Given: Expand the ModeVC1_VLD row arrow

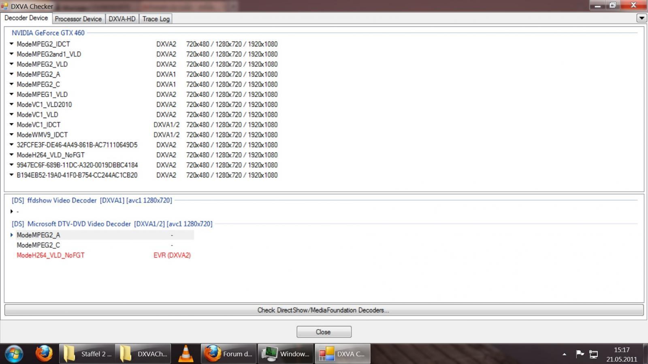Looking at the screenshot, I should click(11, 114).
